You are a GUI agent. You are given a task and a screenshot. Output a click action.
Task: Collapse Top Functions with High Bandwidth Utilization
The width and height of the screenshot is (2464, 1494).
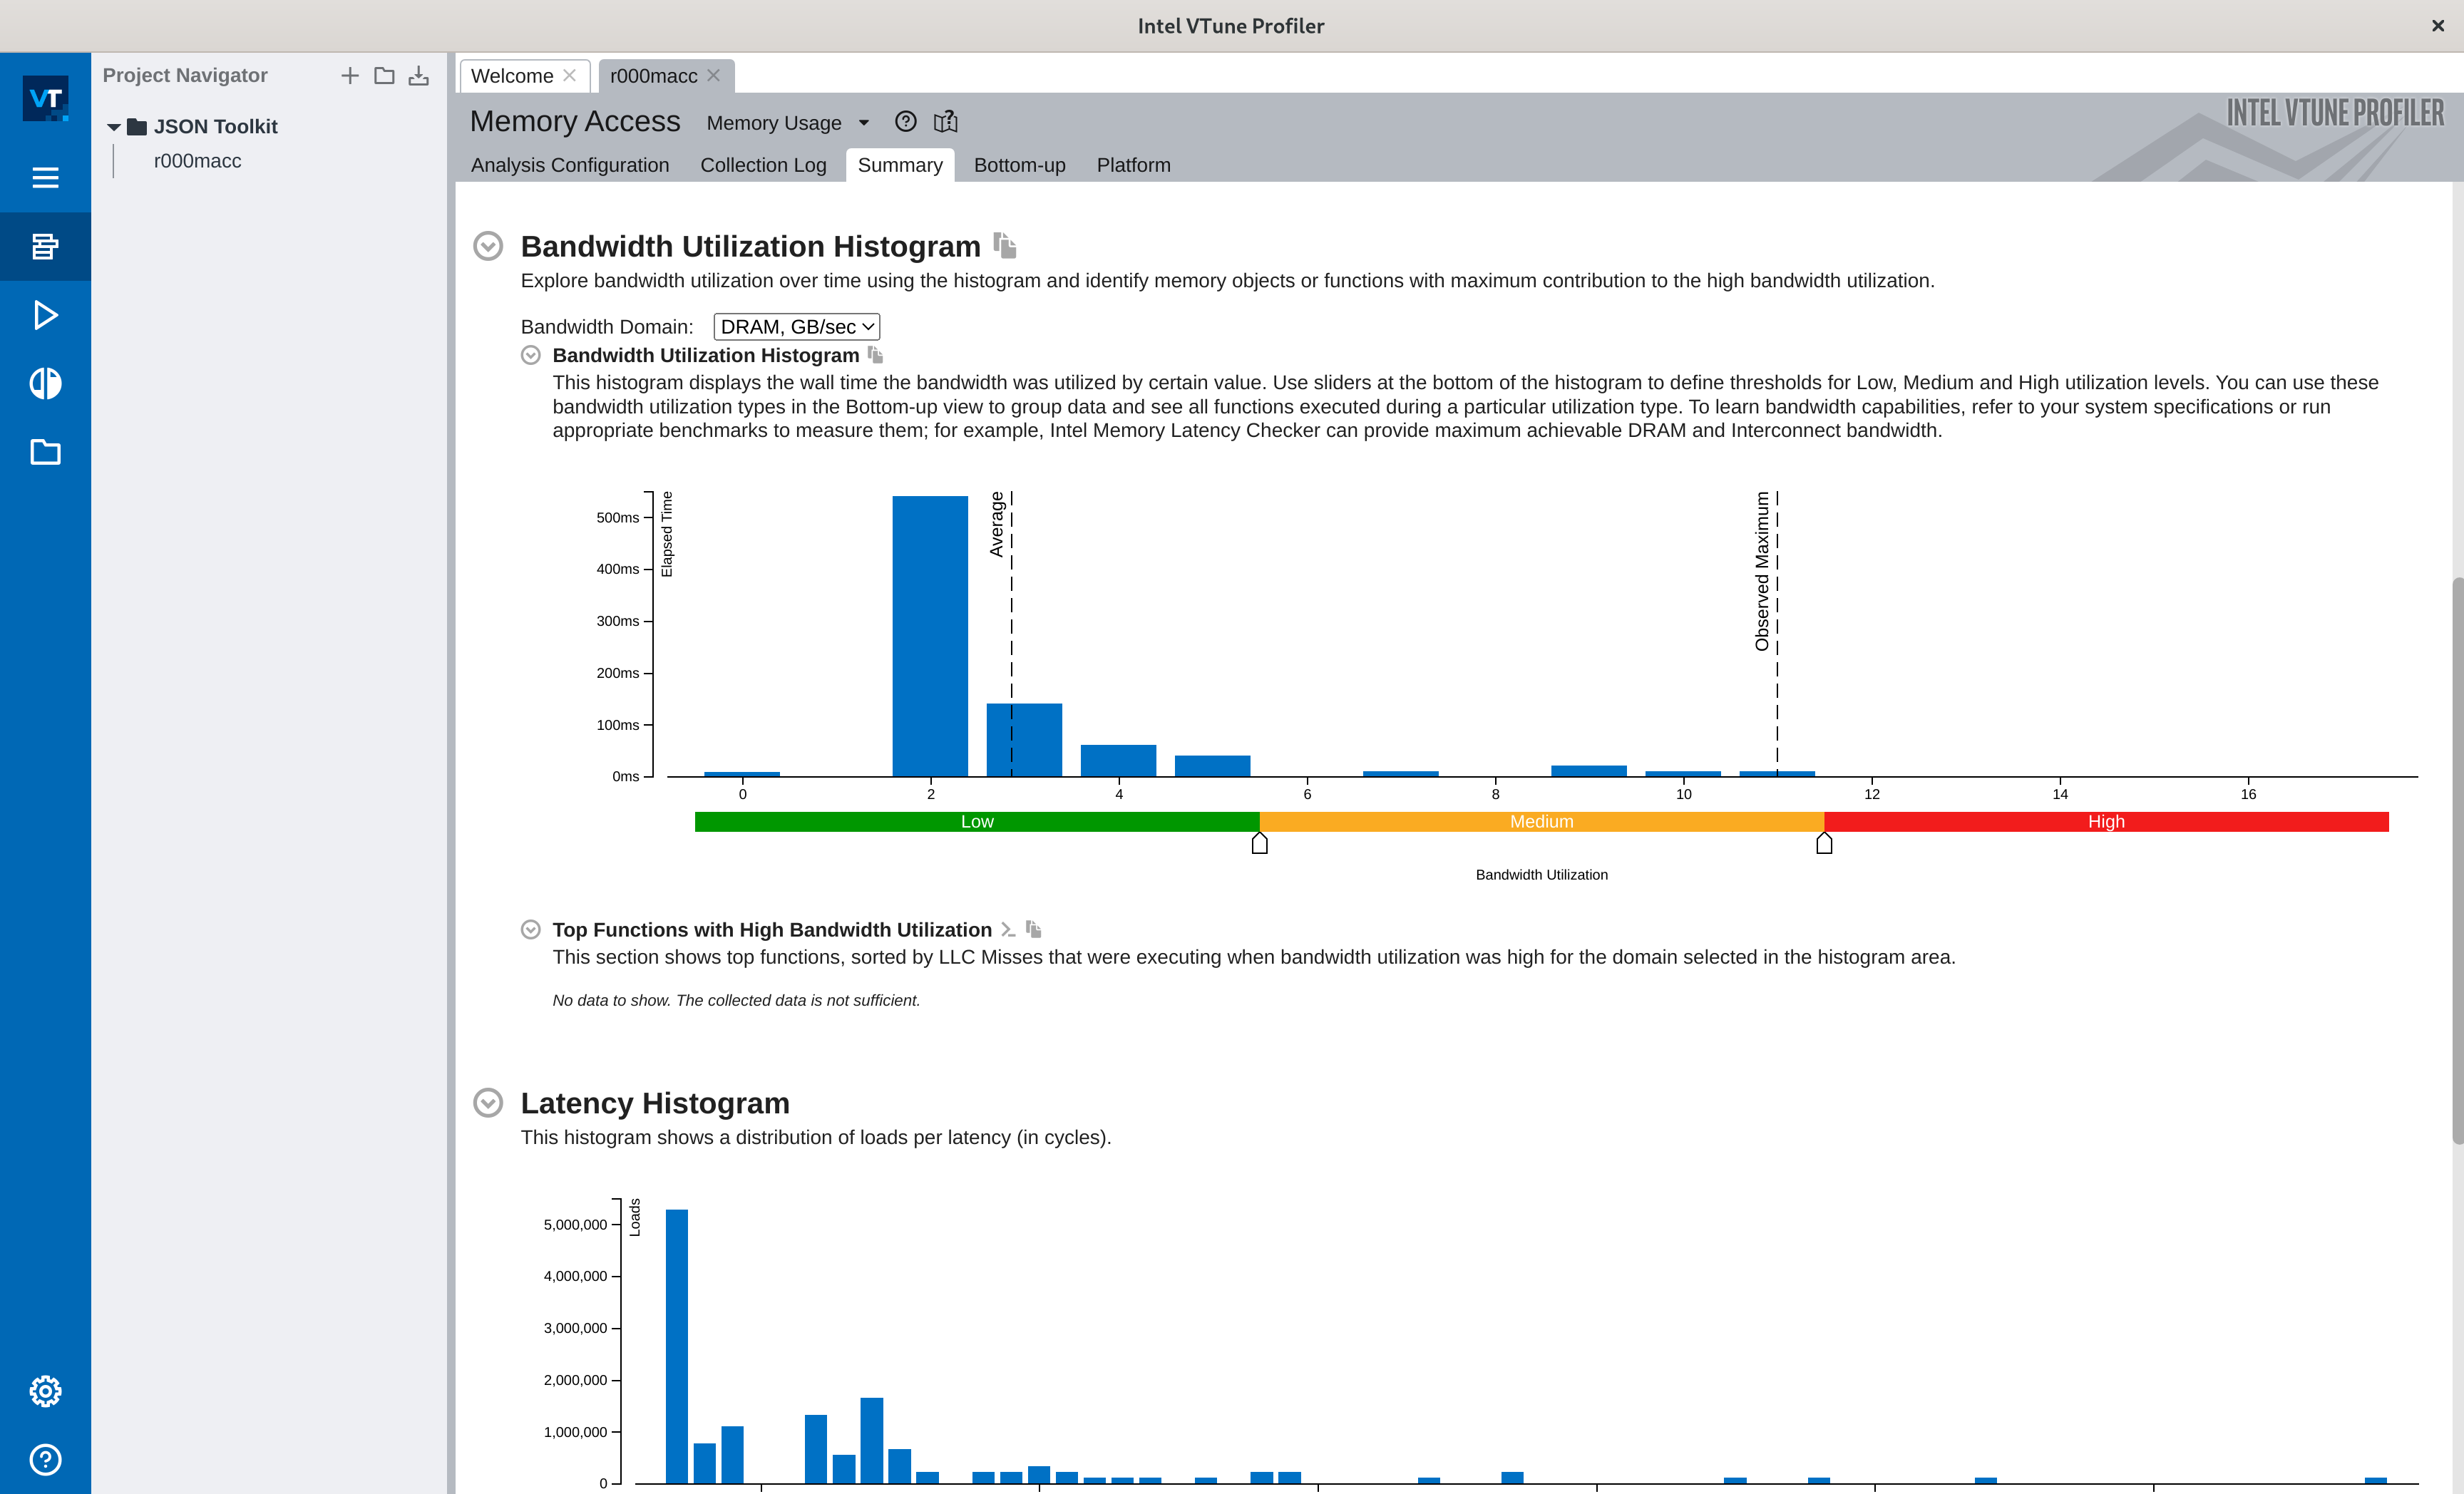click(531, 930)
